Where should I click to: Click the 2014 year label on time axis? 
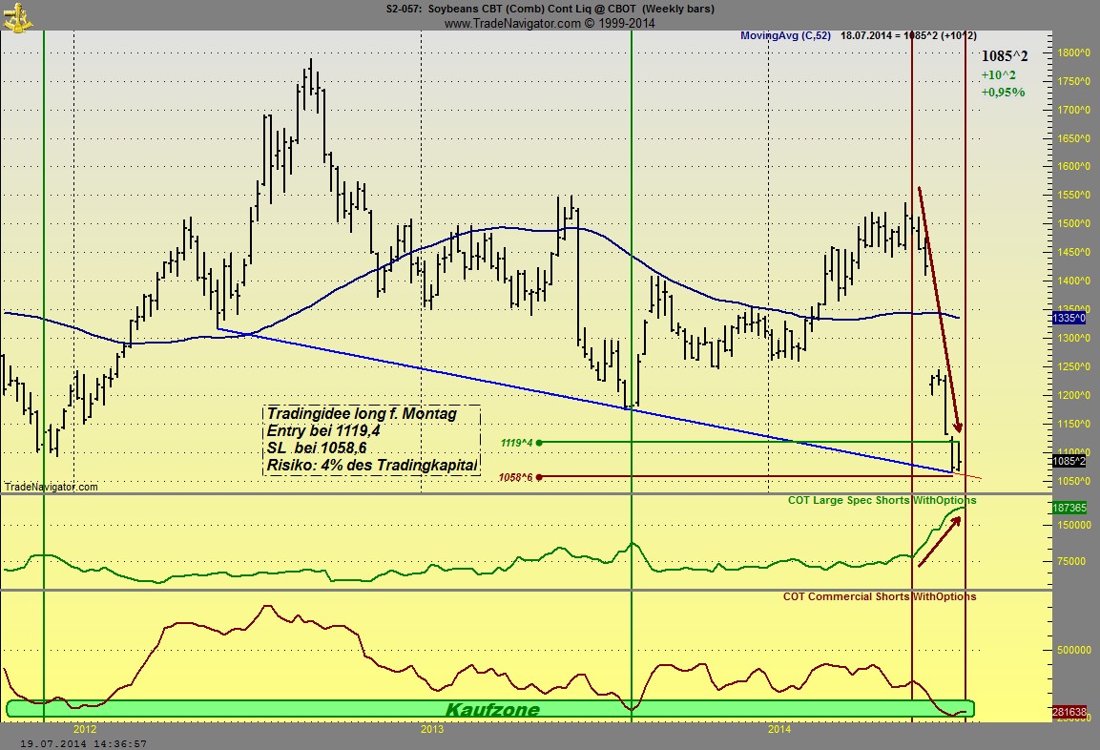point(779,730)
